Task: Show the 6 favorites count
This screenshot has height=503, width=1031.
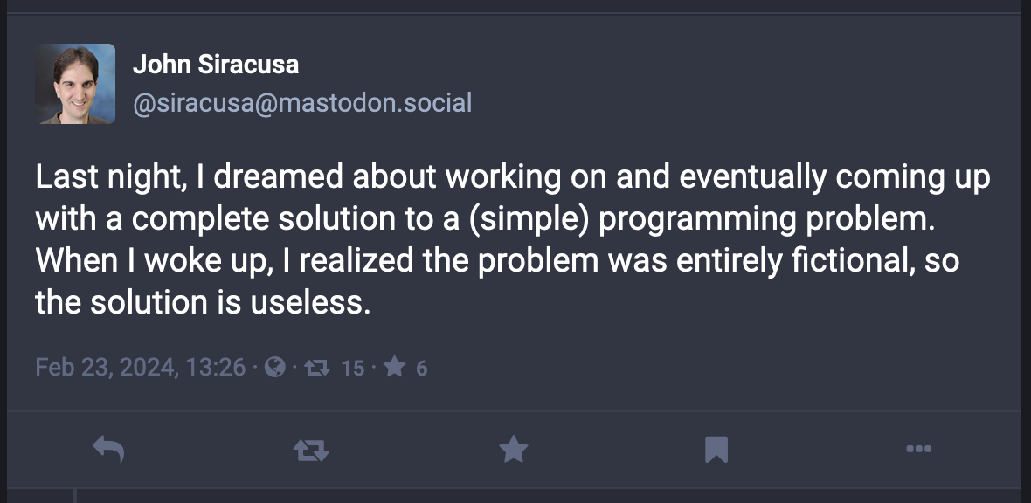Action: tap(421, 368)
